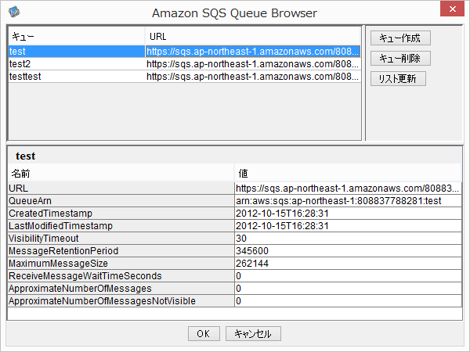Click the URL column header in queue list
This screenshot has width=470, height=352.
pyautogui.click(x=252, y=36)
